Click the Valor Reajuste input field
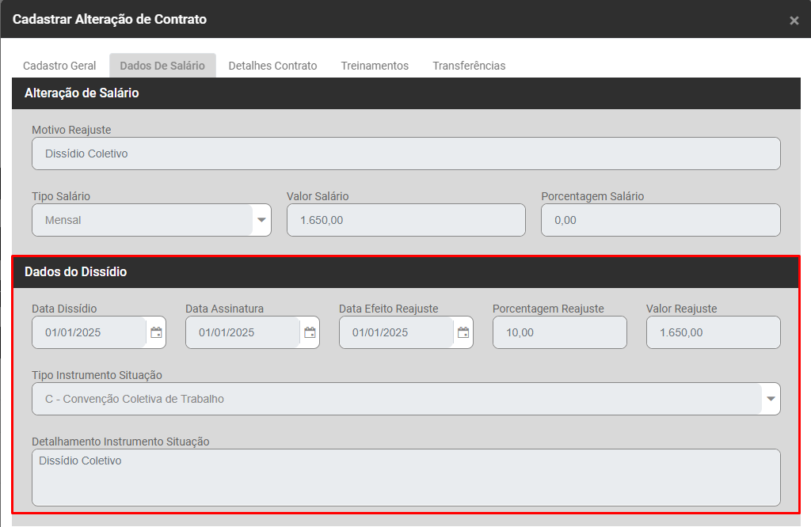Image resolution: width=811 pixels, height=527 pixels. point(713,332)
